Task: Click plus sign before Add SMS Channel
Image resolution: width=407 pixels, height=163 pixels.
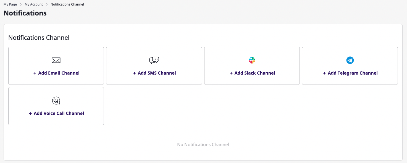Action: tap(135, 73)
